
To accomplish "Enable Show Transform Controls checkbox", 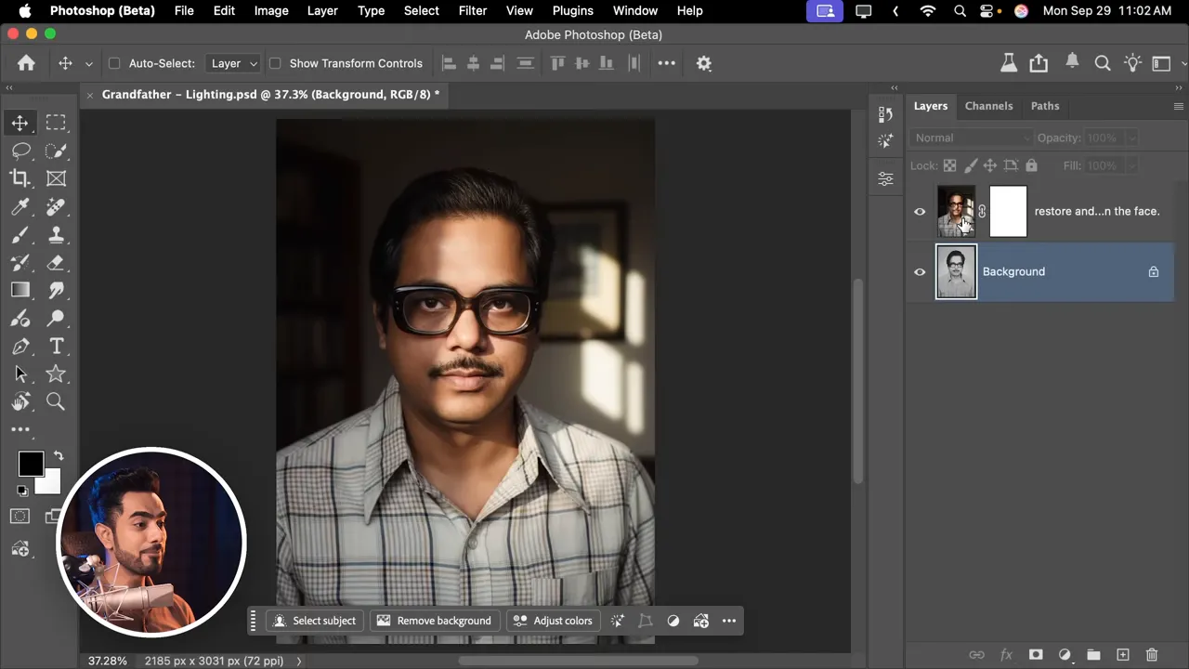I will (x=275, y=63).
